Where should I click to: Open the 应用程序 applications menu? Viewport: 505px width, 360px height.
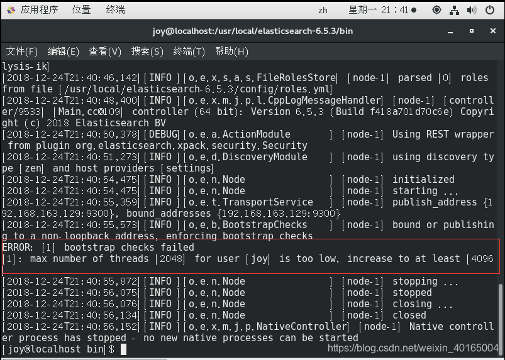[39, 10]
